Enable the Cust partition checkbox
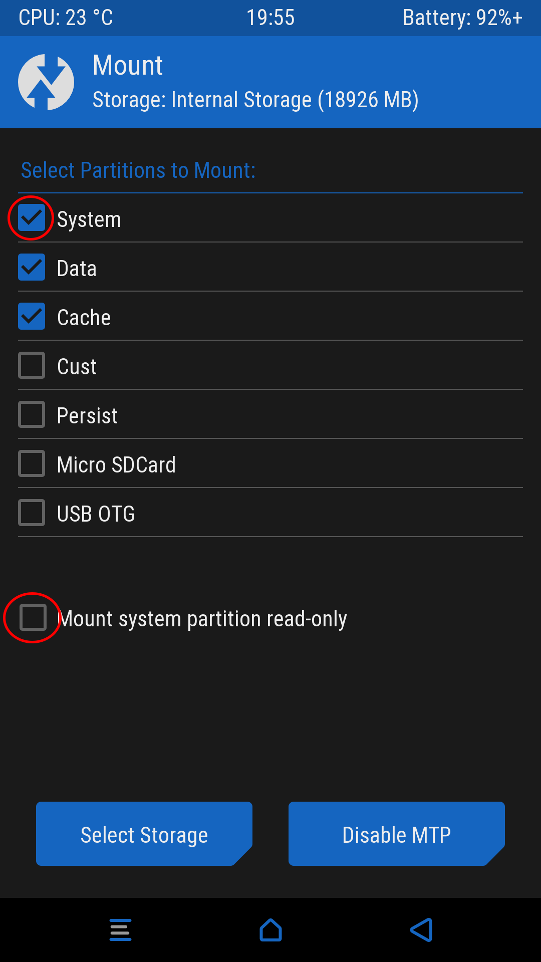This screenshot has height=962, width=541. (32, 365)
